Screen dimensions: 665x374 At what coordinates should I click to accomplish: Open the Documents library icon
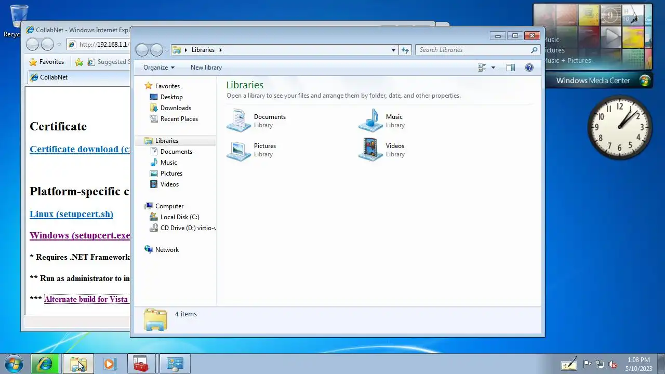point(239,121)
